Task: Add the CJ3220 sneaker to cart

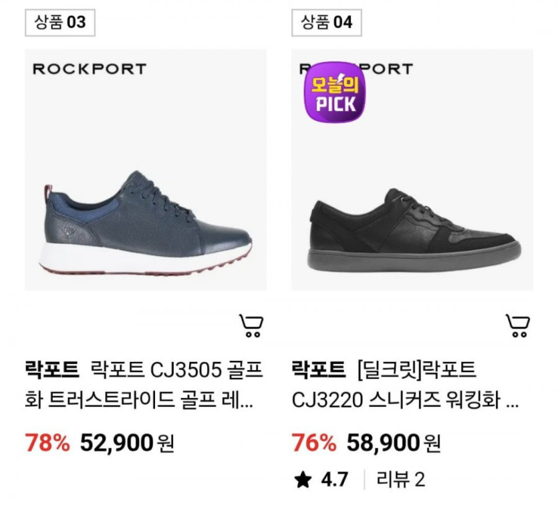Action: (518, 325)
